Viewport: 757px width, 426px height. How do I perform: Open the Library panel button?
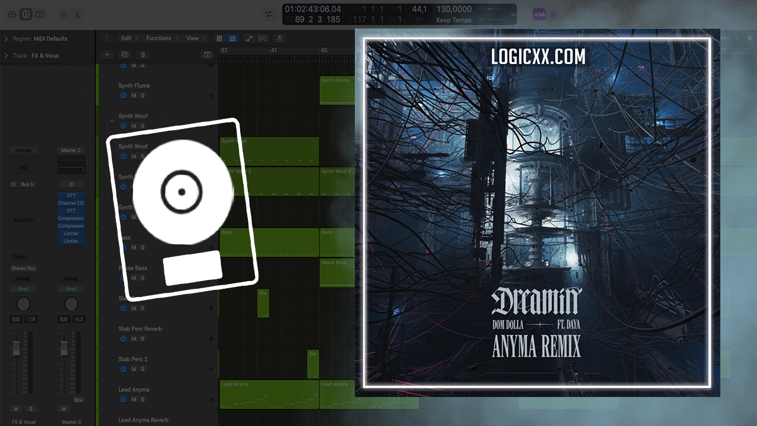(x=12, y=14)
